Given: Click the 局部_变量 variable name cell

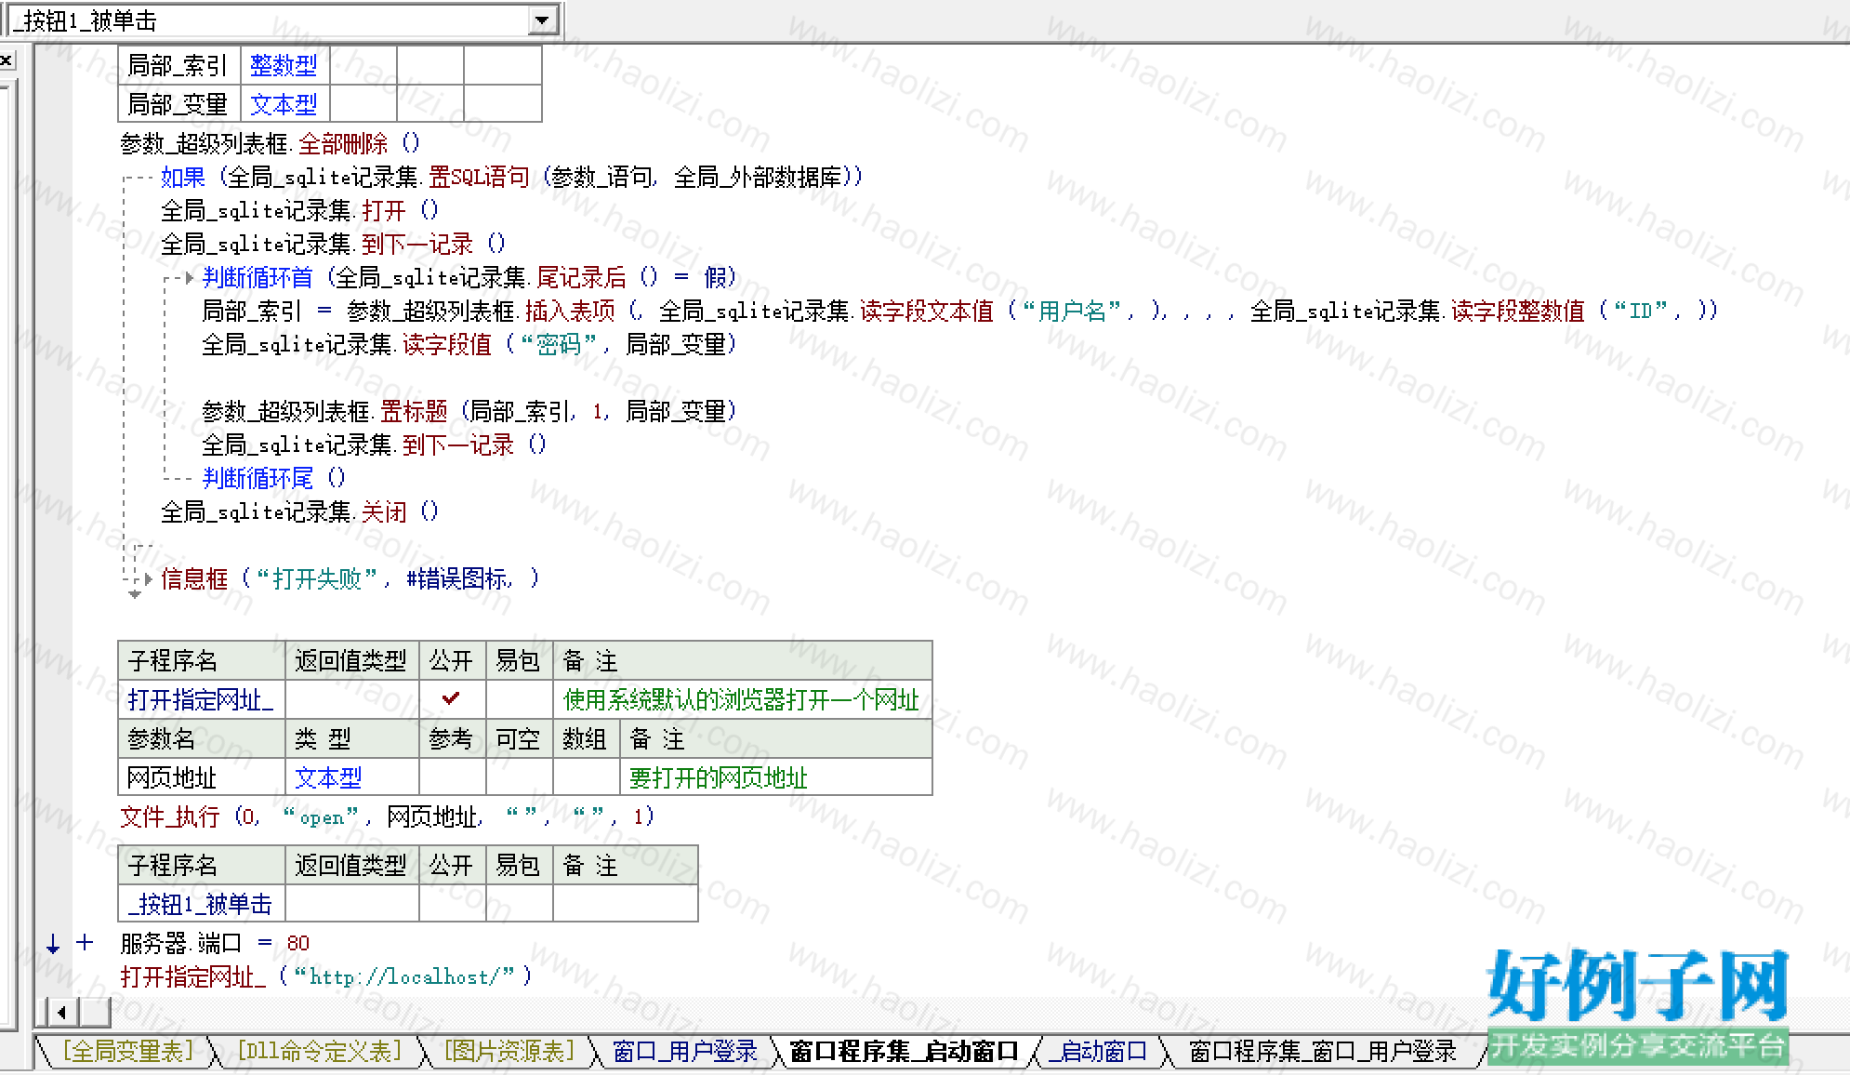Looking at the screenshot, I should 179,104.
